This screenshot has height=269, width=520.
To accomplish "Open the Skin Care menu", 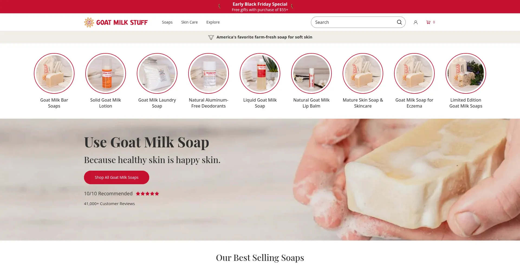I will [x=189, y=22].
